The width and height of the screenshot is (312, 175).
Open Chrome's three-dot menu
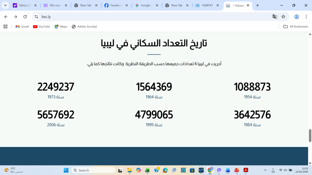[x=306, y=17]
